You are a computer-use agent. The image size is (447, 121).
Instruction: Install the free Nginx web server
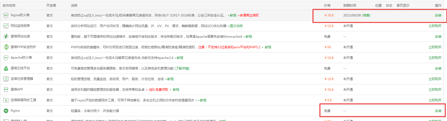coord(438,111)
